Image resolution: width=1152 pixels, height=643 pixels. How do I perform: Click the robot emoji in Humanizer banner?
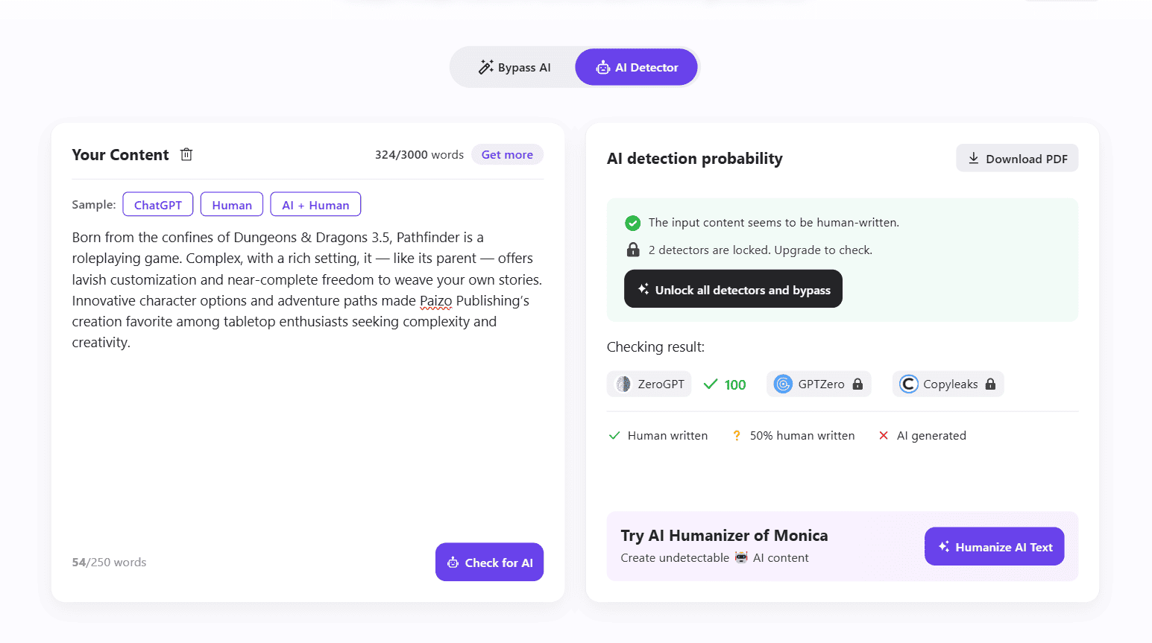coord(741,557)
